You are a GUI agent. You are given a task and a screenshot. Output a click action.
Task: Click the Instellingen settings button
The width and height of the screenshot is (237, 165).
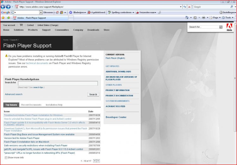228,12
